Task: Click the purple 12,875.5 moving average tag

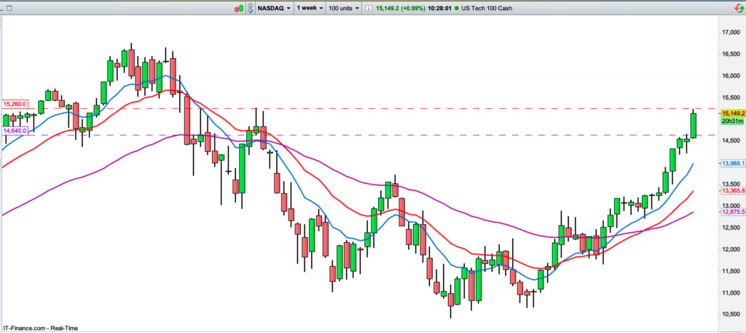Action: [731, 212]
